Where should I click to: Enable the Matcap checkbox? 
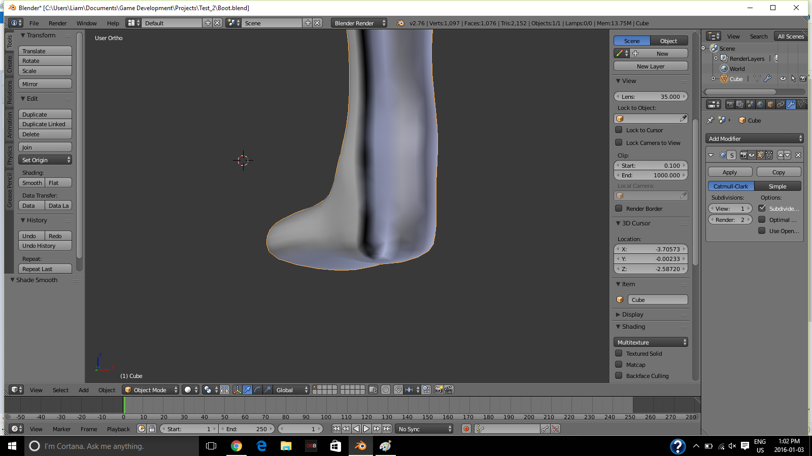pos(619,364)
